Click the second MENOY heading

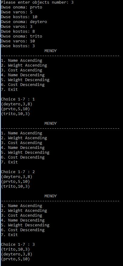(51, 123)
